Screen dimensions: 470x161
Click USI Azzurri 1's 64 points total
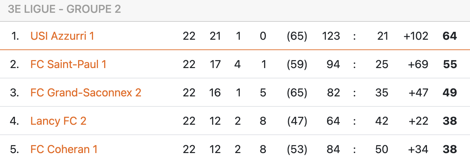450,36
